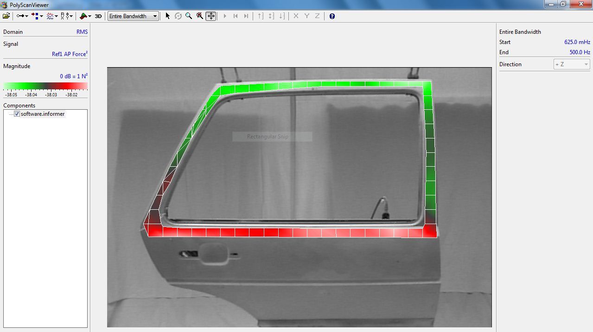
Task: Expand the R/X axis icon dropdown arrow
Action: click(x=71, y=16)
